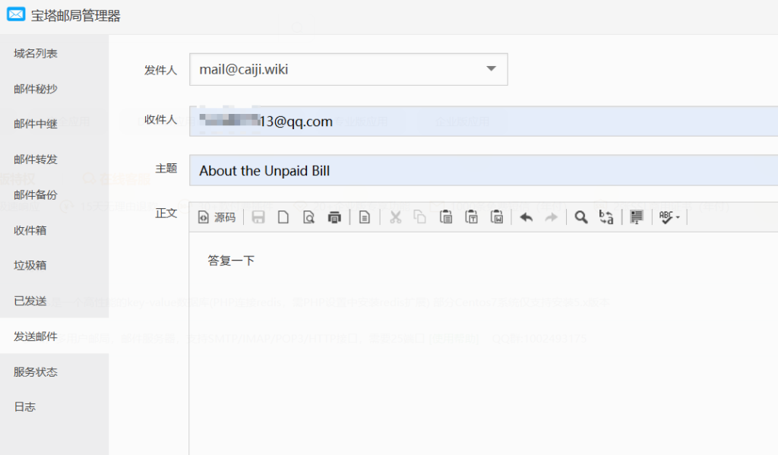Click the Print icon in editor toolbar
The image size is (778, 455).
click(x=334, y=217)
